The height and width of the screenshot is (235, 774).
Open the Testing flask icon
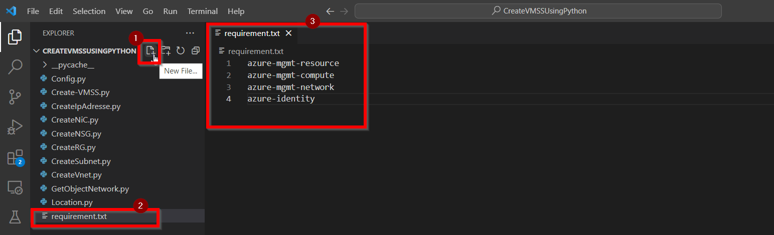click(x=15, y=216)
